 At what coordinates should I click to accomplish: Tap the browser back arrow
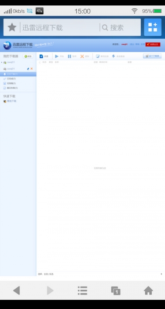click(x=17, y=290)
